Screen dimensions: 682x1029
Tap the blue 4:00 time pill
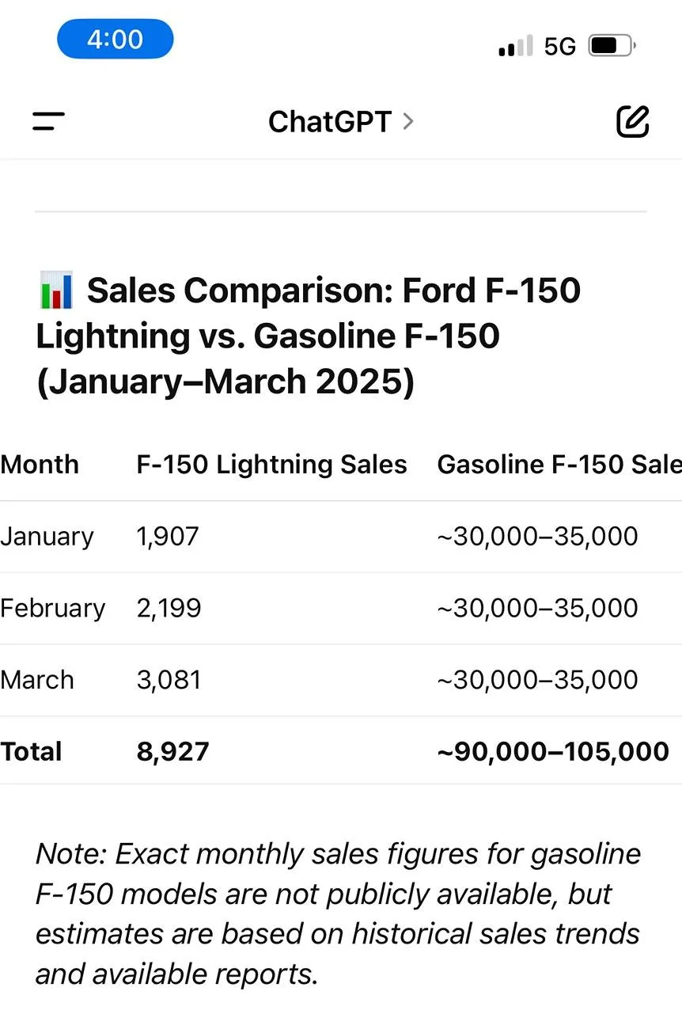tap(116, 39)
